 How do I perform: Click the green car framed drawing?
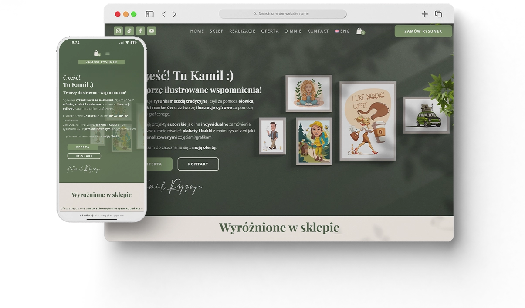tap(426, 115)
